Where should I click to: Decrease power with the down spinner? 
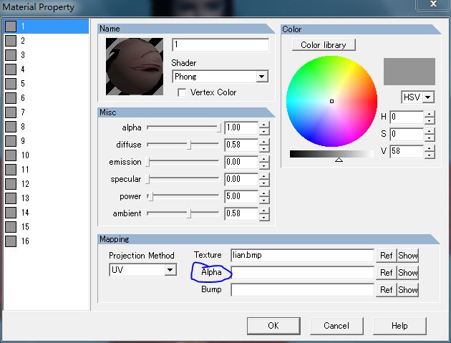(263, 200)
